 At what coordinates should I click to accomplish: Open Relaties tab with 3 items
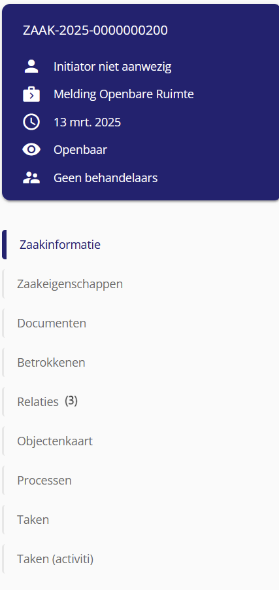coord(140,402)
